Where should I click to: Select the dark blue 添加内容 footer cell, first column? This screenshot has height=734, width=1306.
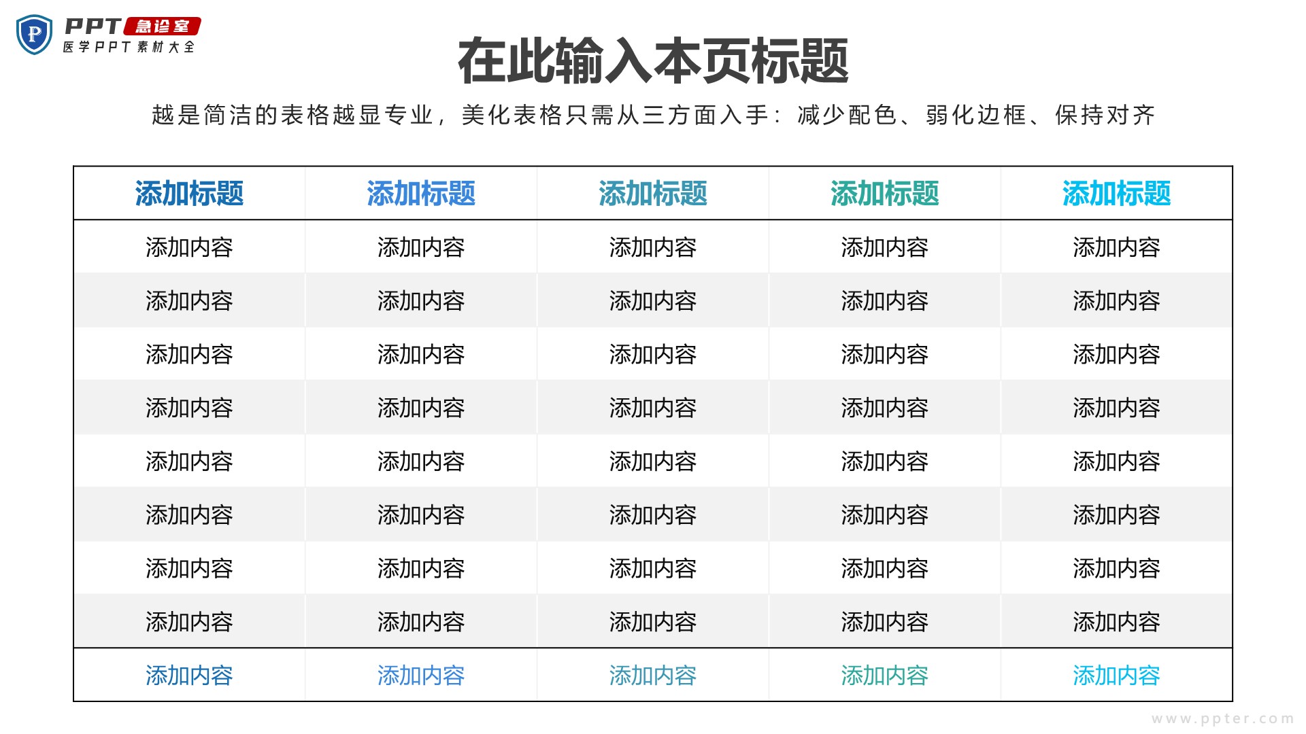coord(189,676)
